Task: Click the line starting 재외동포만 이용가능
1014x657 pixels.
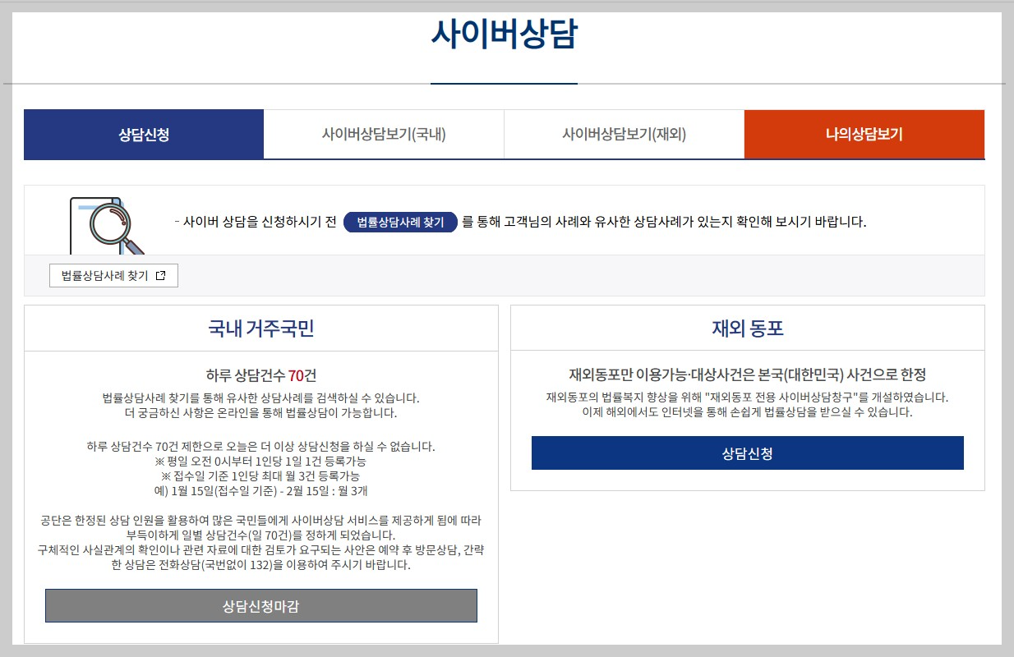Action: [748, 375]
